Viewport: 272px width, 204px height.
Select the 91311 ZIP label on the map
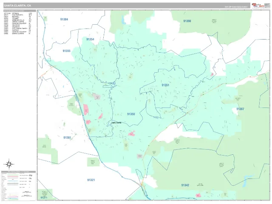pos(44,198)
